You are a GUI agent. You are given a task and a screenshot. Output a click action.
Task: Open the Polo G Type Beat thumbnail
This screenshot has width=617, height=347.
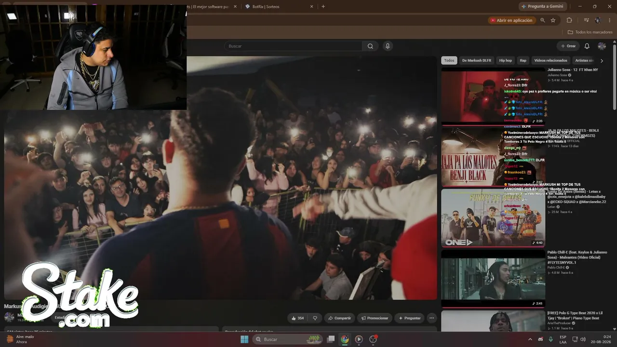(x=493, y=320)
